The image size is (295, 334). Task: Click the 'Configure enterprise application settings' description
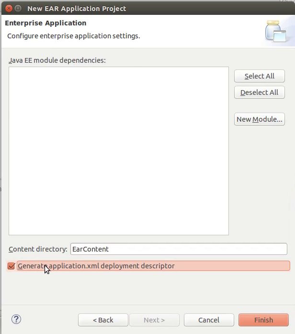74,36
